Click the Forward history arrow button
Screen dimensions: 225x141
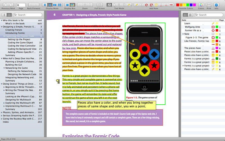[x=37, y=5]
